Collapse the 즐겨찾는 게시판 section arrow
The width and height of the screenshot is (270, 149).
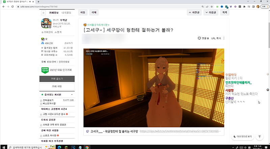pos(72,95)
